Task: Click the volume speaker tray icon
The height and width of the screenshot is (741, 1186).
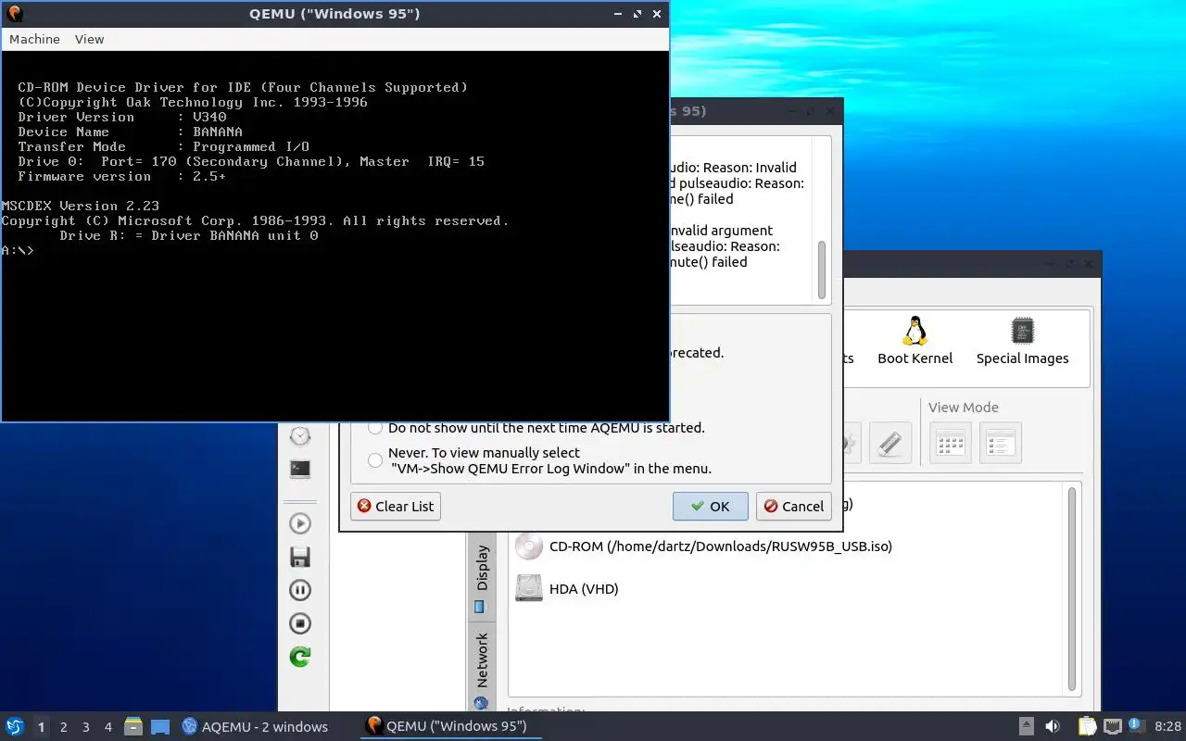Action: point(1053,726)
